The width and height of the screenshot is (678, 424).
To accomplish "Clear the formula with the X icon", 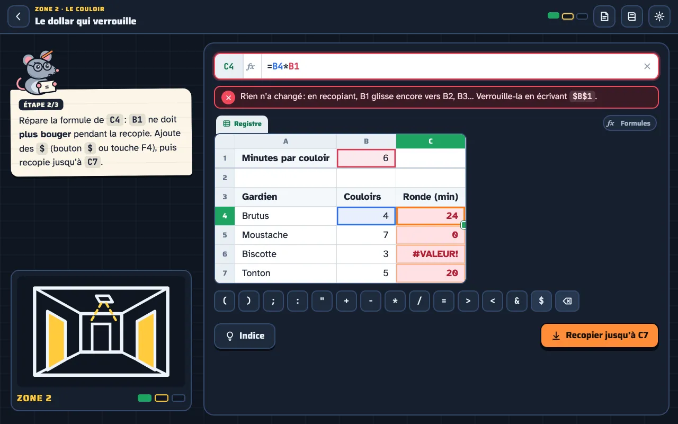I will pos(647,66).
